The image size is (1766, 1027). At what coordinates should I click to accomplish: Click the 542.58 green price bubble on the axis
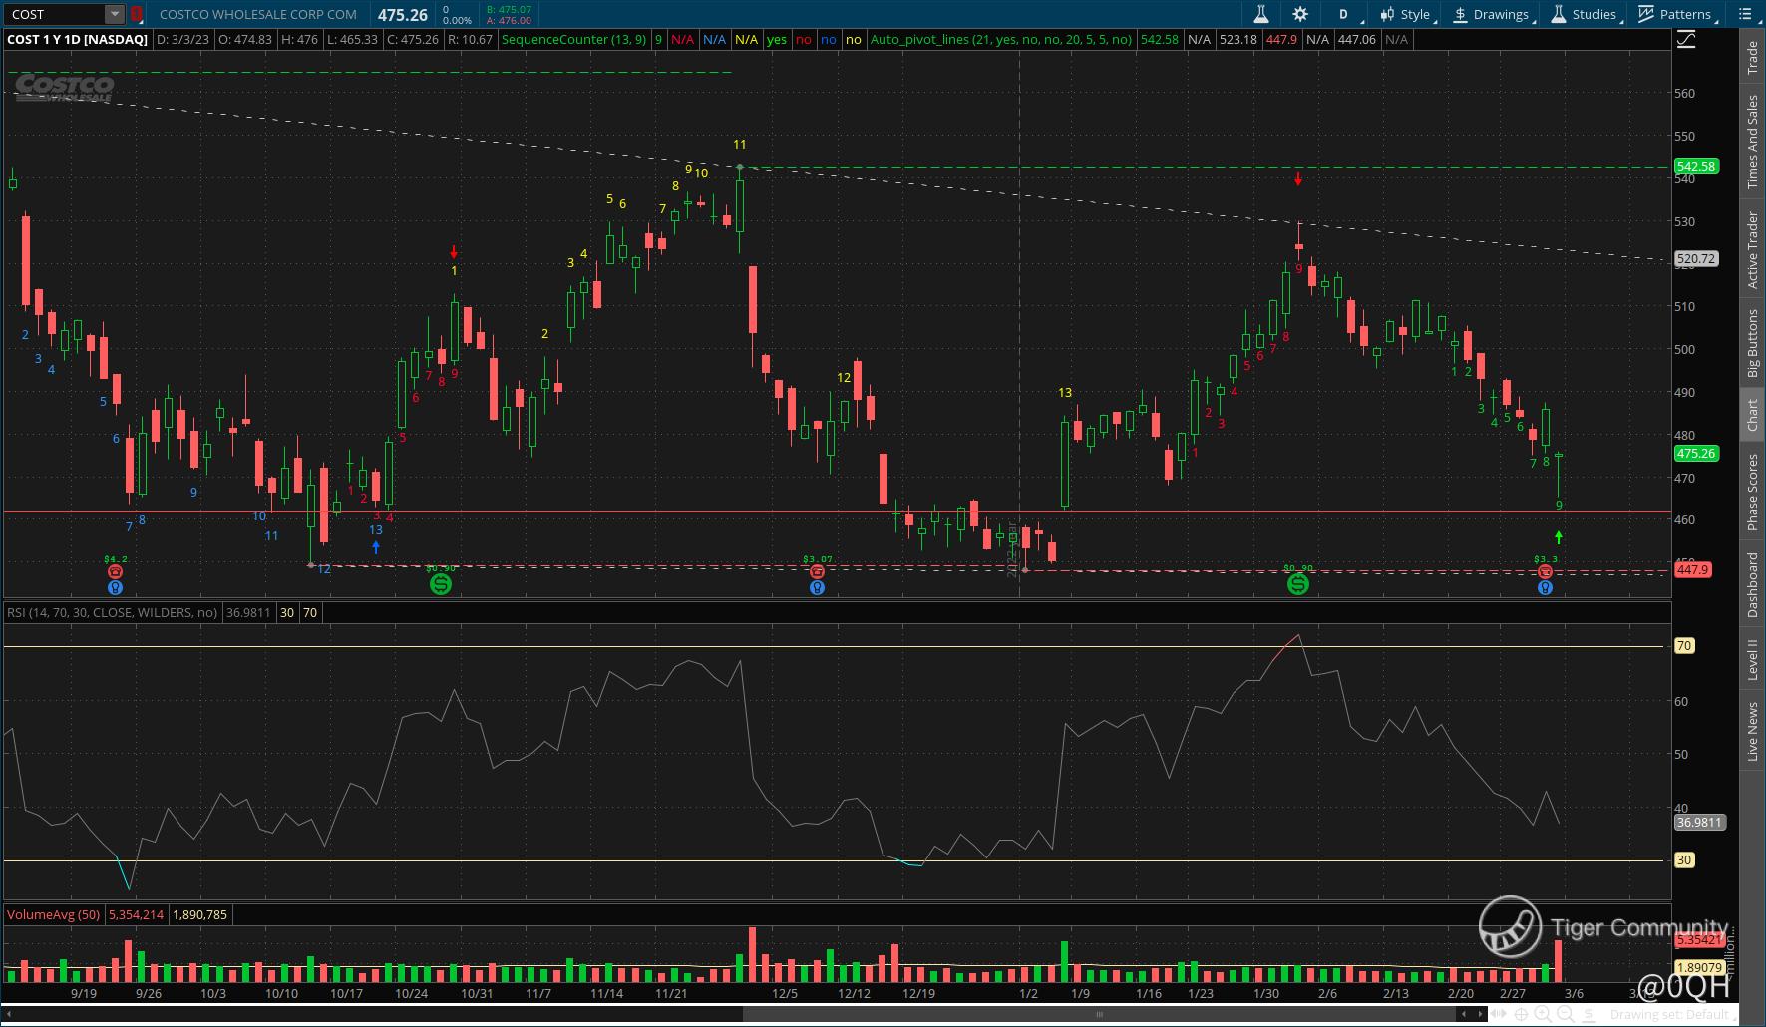tap(1696, 167)
